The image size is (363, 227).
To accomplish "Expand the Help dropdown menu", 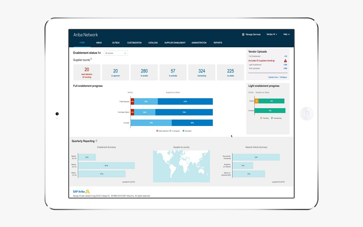I will [286, 35].
